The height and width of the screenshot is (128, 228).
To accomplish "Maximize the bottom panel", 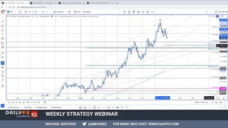I will click(225, 107).
